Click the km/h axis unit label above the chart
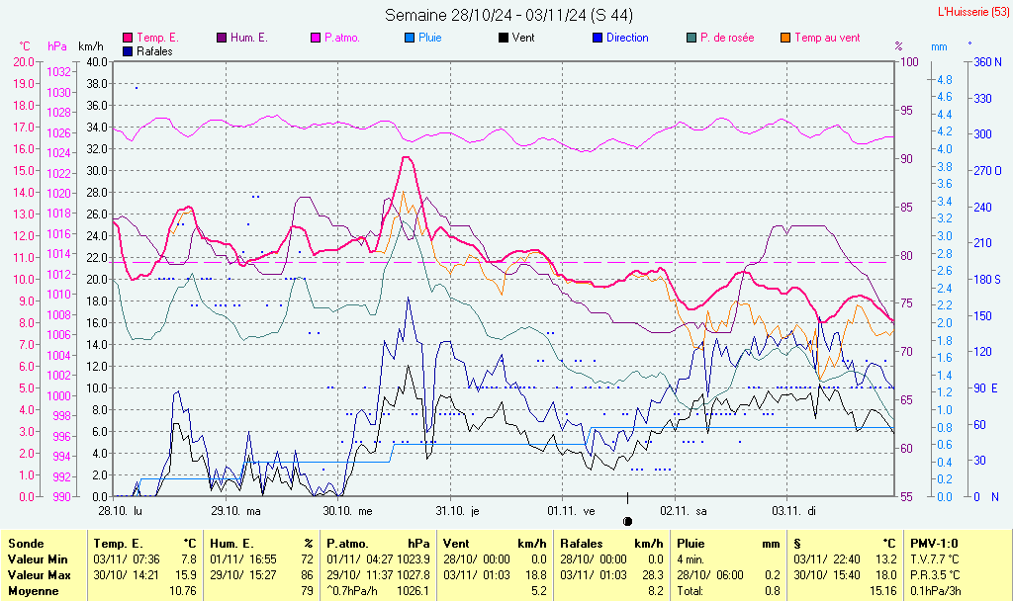 (91, 46)
